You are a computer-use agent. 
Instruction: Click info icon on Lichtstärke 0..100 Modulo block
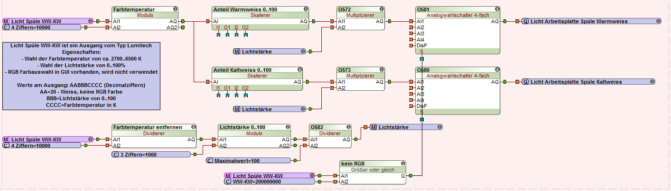[x=287, y=127]
